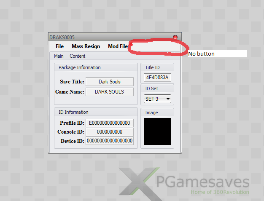Click the Home of 360Revolution text
This screenshot has height=201, width=264.
click(x=220, y=192)
